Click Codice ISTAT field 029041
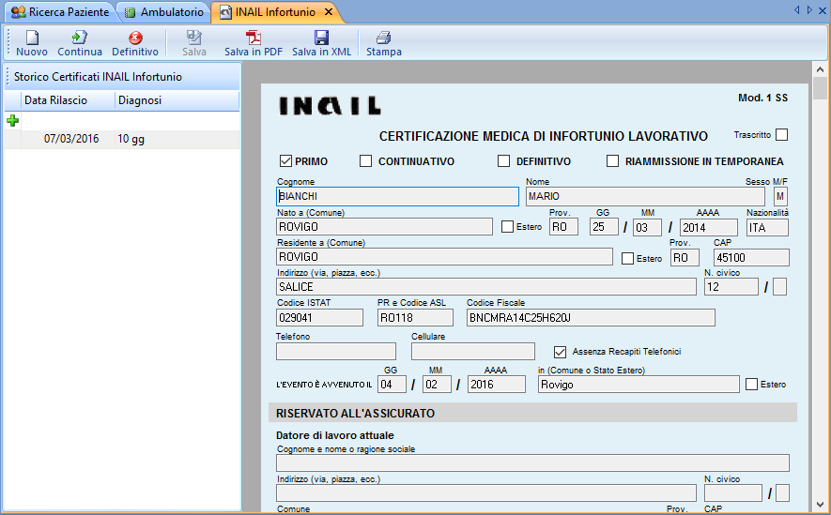831x515 pixels. pyautogui.click(x=319, y=318)
